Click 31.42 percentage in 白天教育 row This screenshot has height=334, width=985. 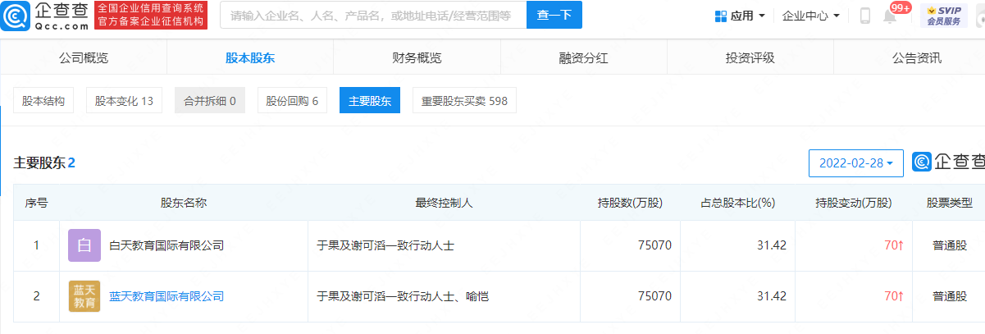(773, 245)
